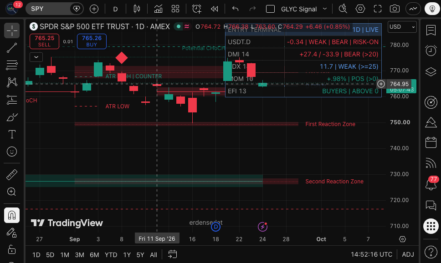Select the YTD time range

111,255
